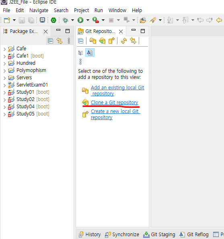Screen dimensions: 224x239
Task: Toggle Link with Editor in Git Repositories
Action: (x=133, y=41)
